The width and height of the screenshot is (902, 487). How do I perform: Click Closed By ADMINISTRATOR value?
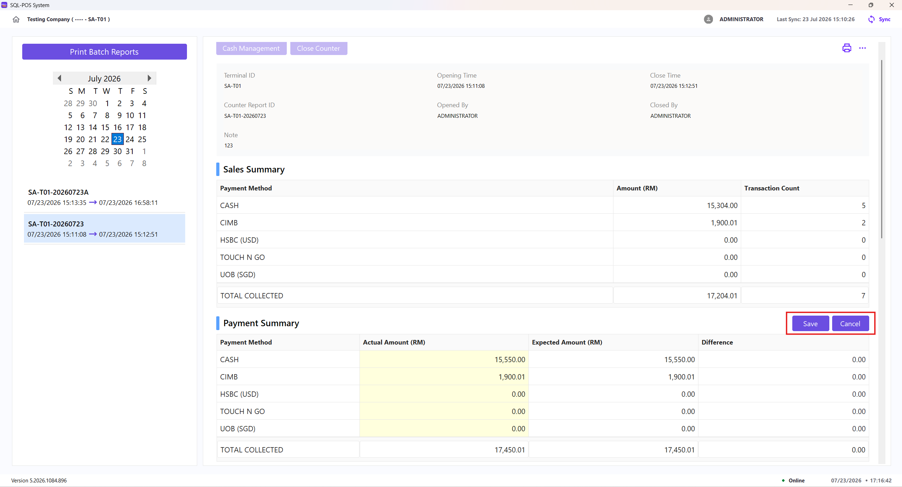pos(671,116)
